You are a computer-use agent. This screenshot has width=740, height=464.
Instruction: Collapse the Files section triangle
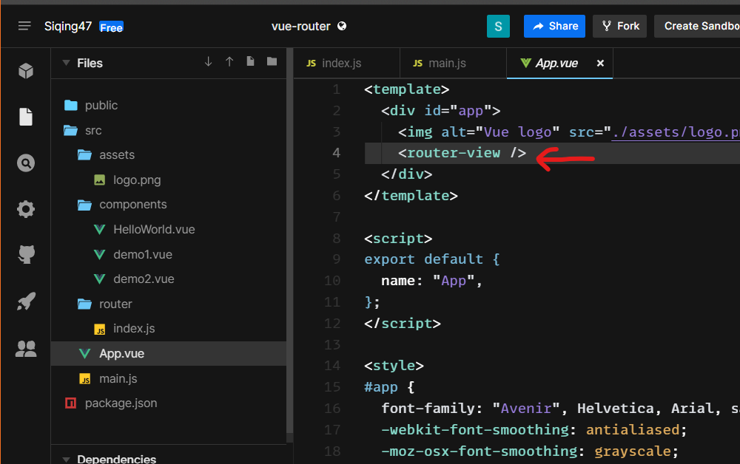66,63
